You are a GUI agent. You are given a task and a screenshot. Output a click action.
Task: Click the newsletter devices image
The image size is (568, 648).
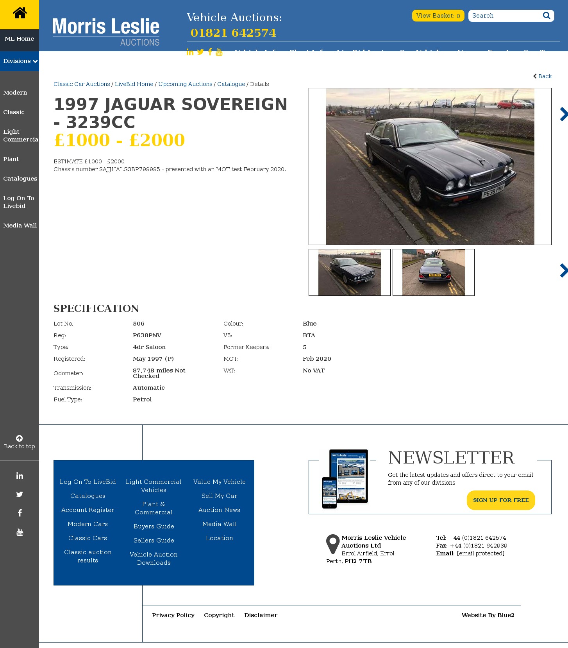point(345,479)
